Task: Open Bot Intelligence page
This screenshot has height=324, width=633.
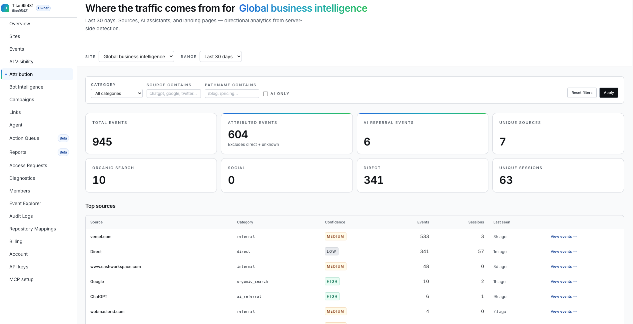Action: click(x=37, y=87)
